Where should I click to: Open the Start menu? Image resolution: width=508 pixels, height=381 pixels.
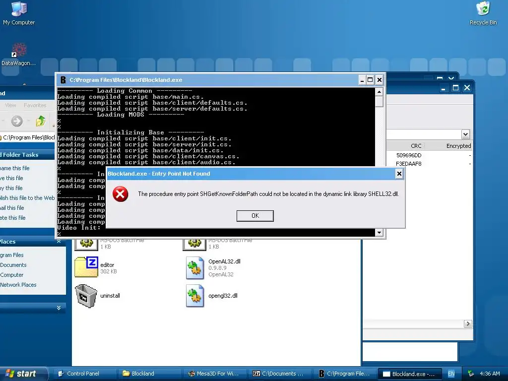23,374
